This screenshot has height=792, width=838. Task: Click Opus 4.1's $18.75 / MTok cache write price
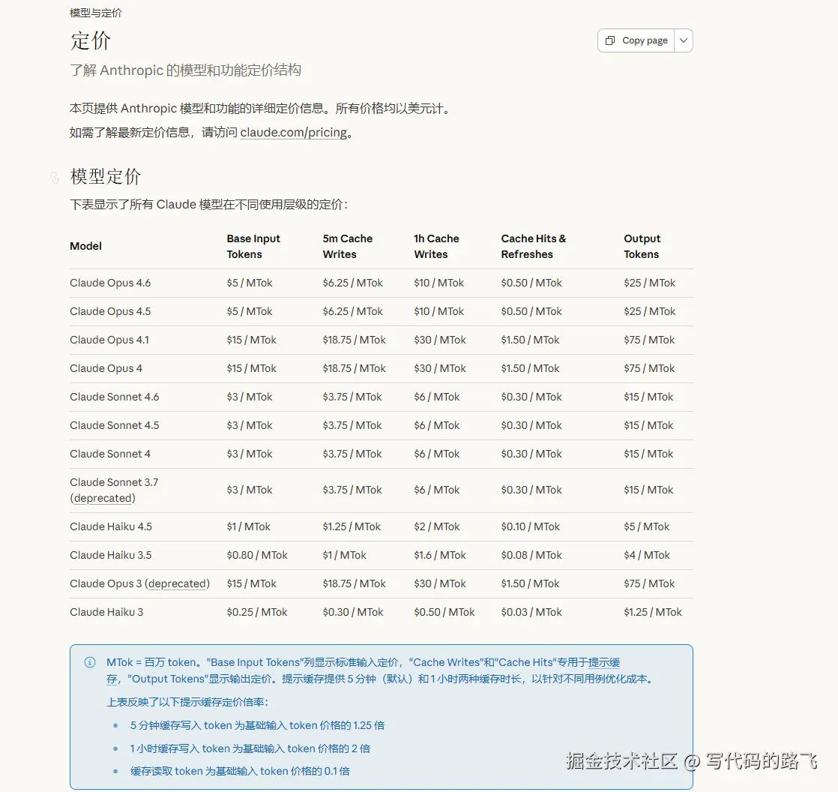(x=354, y=340)
